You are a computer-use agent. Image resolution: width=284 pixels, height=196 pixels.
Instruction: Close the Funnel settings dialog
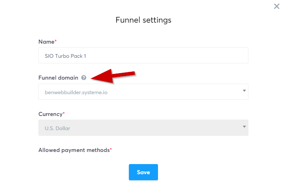tap(277, 6)
